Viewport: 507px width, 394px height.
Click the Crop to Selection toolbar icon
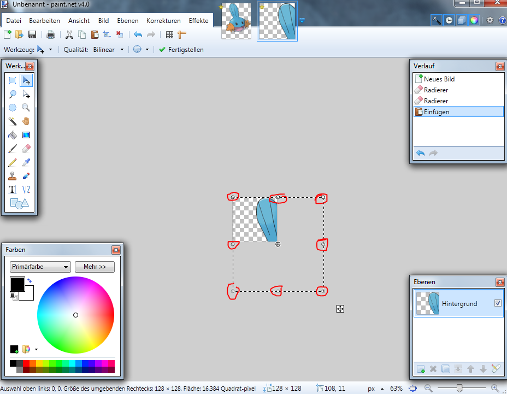pyautogui.click(x=107, y=34)
